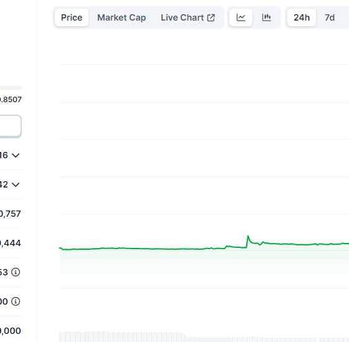Switch to candlestick chart view
The image size is (349, 342).
tap(267, 17)
